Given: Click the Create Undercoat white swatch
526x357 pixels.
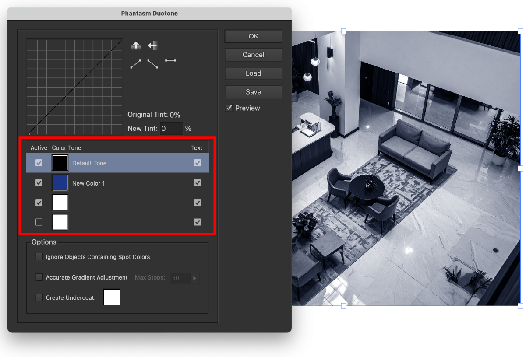Looking at the screenshot, I should [x=112, y=297].
